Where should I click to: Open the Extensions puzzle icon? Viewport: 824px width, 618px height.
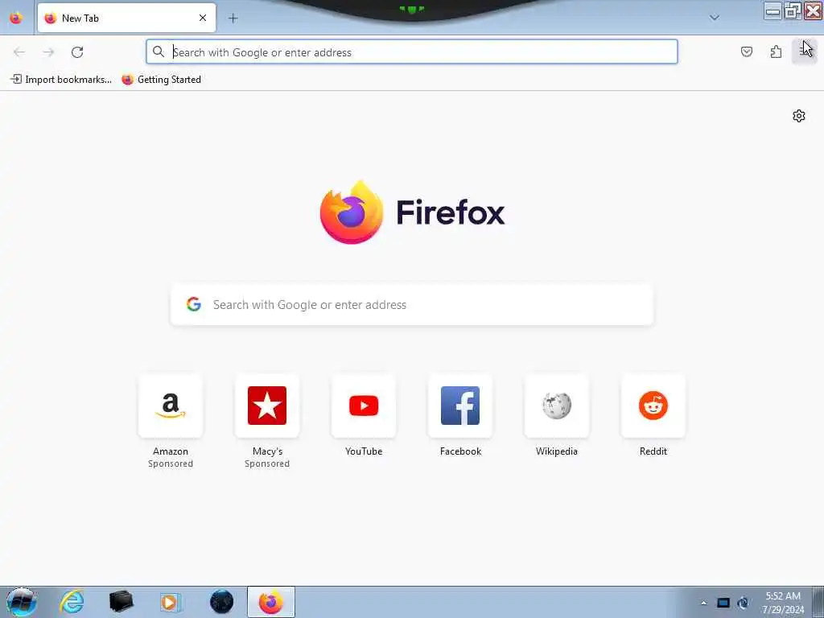coord(776,51)
